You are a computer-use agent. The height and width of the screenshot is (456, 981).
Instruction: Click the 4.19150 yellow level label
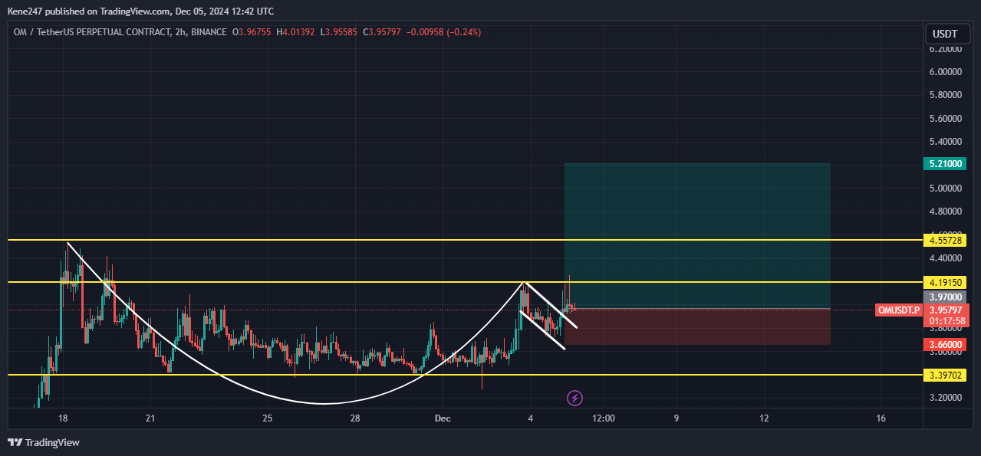(944, 282)
